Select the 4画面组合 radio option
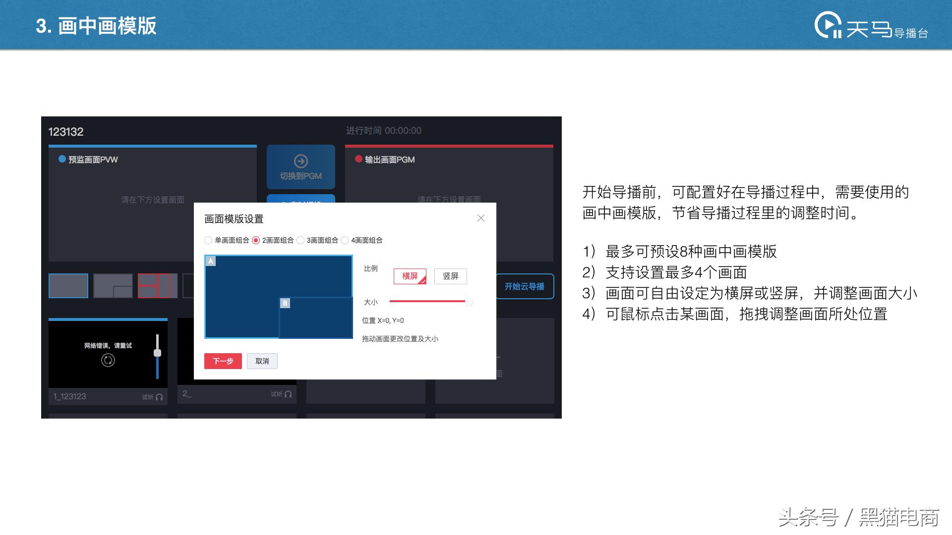 click(x=345, y=240)
